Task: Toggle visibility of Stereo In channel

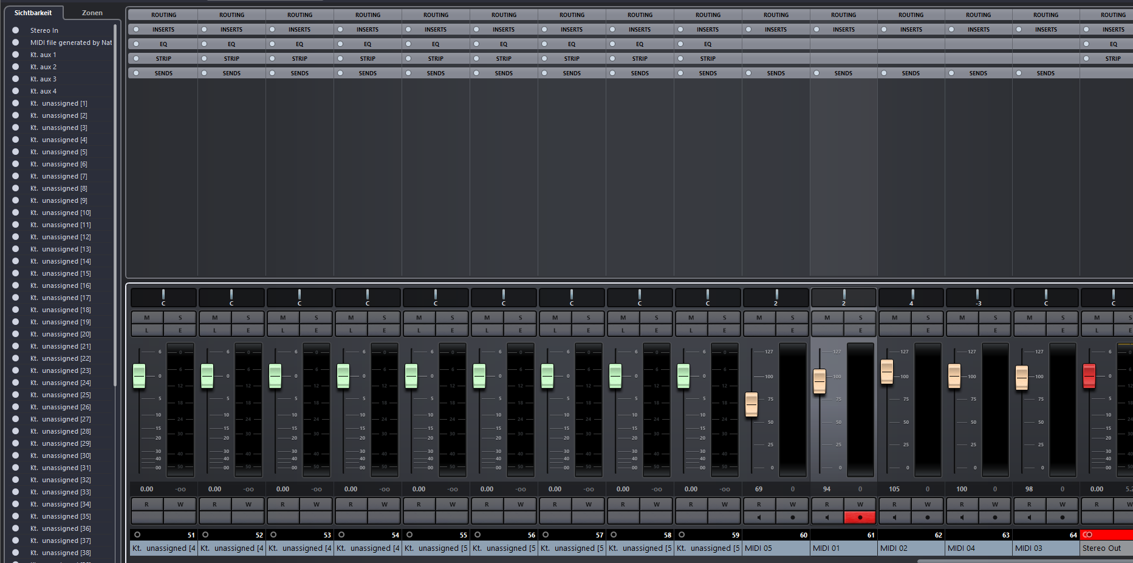Action: 16,30
